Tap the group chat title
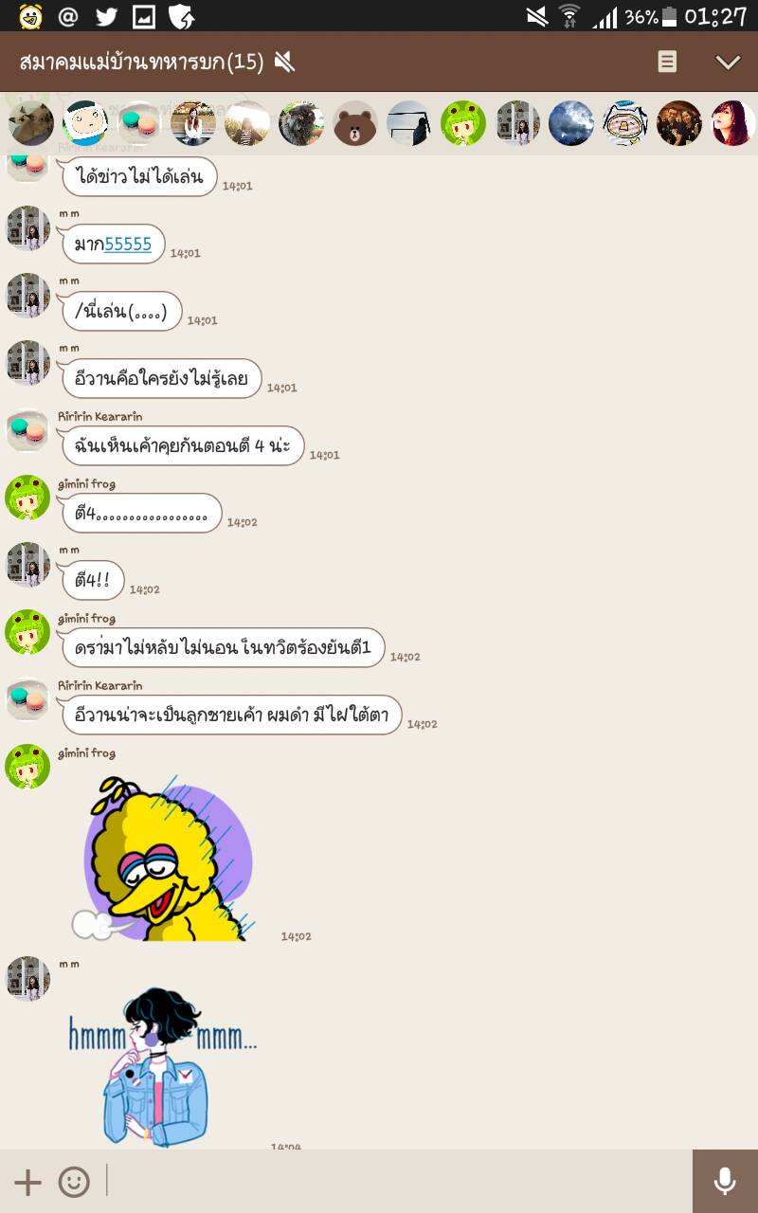Viewport: 758px width, 1213px height. [141, 63]
